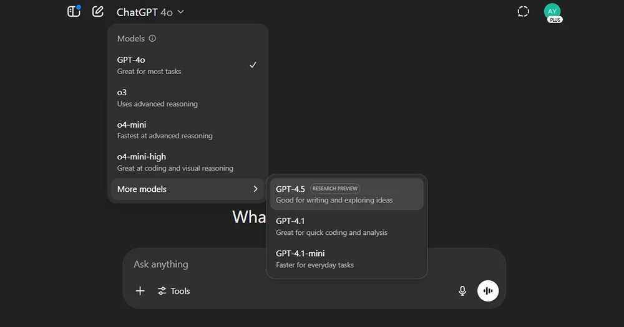
Task: Open temporary chat dashed bubble icon
Action: 523,11
